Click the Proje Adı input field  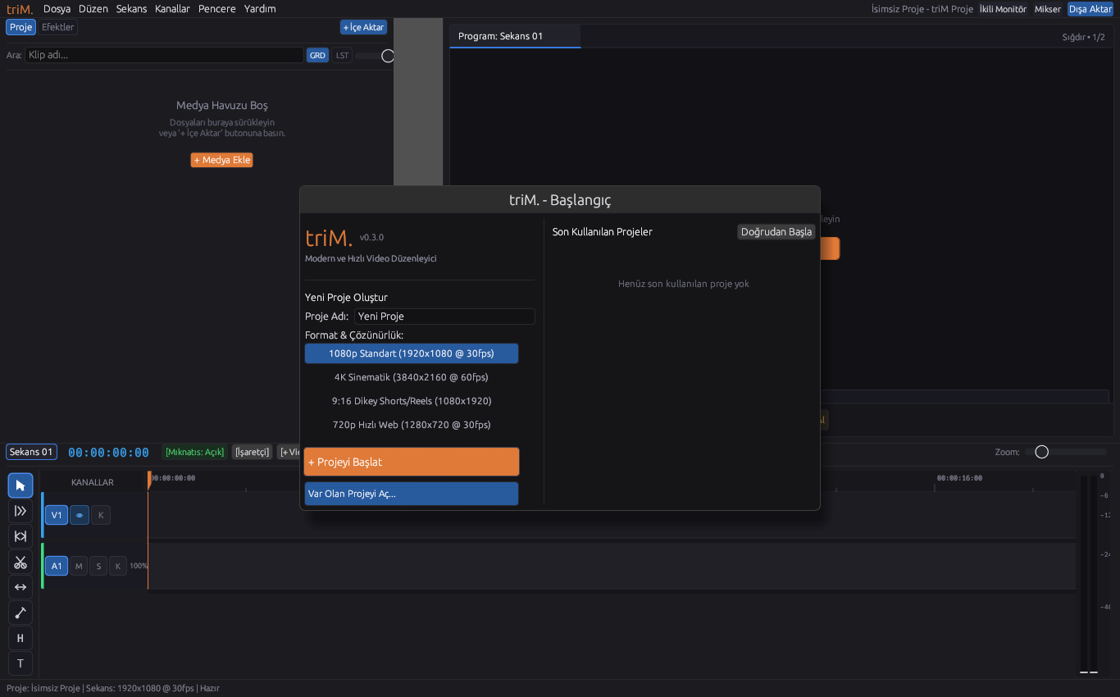444,317
